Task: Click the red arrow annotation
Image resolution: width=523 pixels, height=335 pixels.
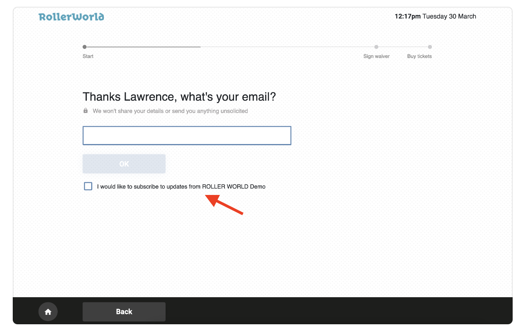Action: [x=224, y=205]
